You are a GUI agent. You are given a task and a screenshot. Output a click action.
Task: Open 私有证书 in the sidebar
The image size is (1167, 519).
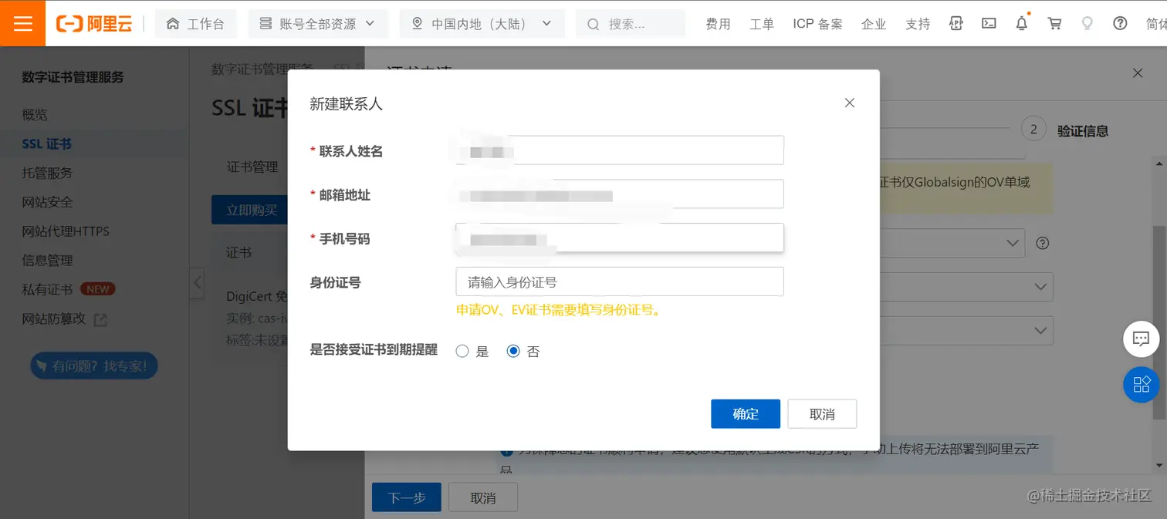(47, 290)
